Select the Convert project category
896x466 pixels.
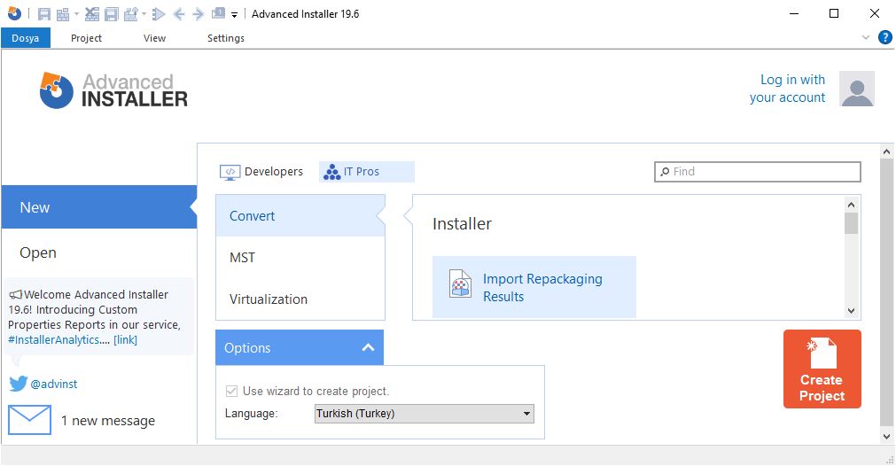[300, 215]
